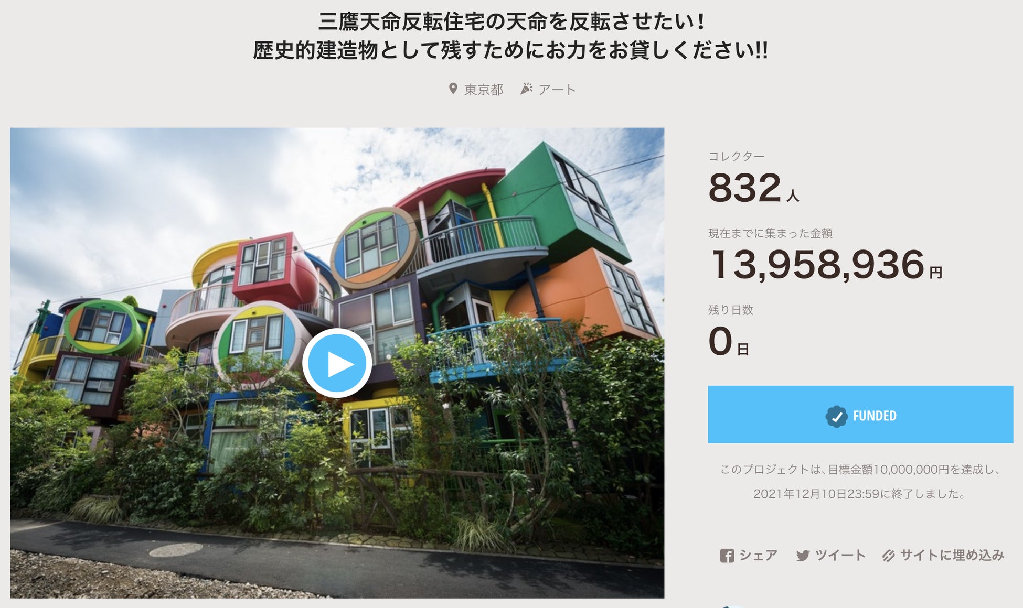
Task: Click the checkmark badge icon in FUNDED
Action: (x=836, y=417)
